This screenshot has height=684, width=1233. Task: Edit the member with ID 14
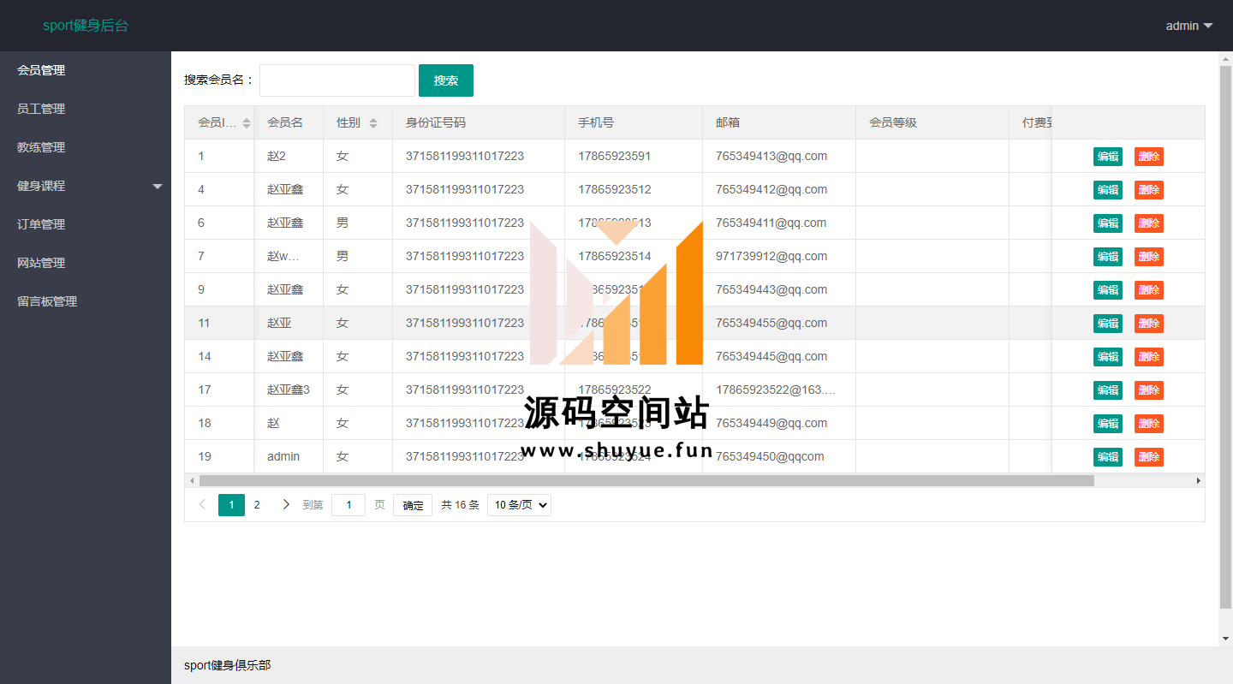[x=1108, y=357]
